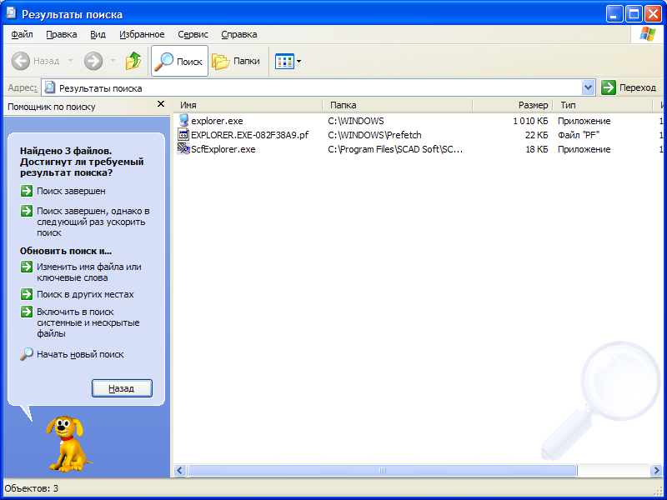This screenshot has height=500, width=667.
Task: Toggle the Поиск search pane button
Action: (179, 61)
